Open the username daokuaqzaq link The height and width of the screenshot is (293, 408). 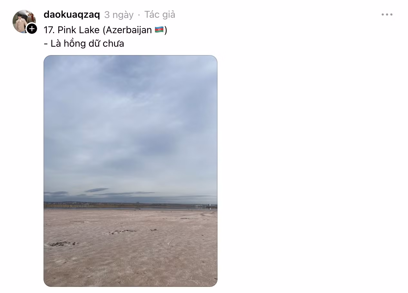click(x=72, y=14)
